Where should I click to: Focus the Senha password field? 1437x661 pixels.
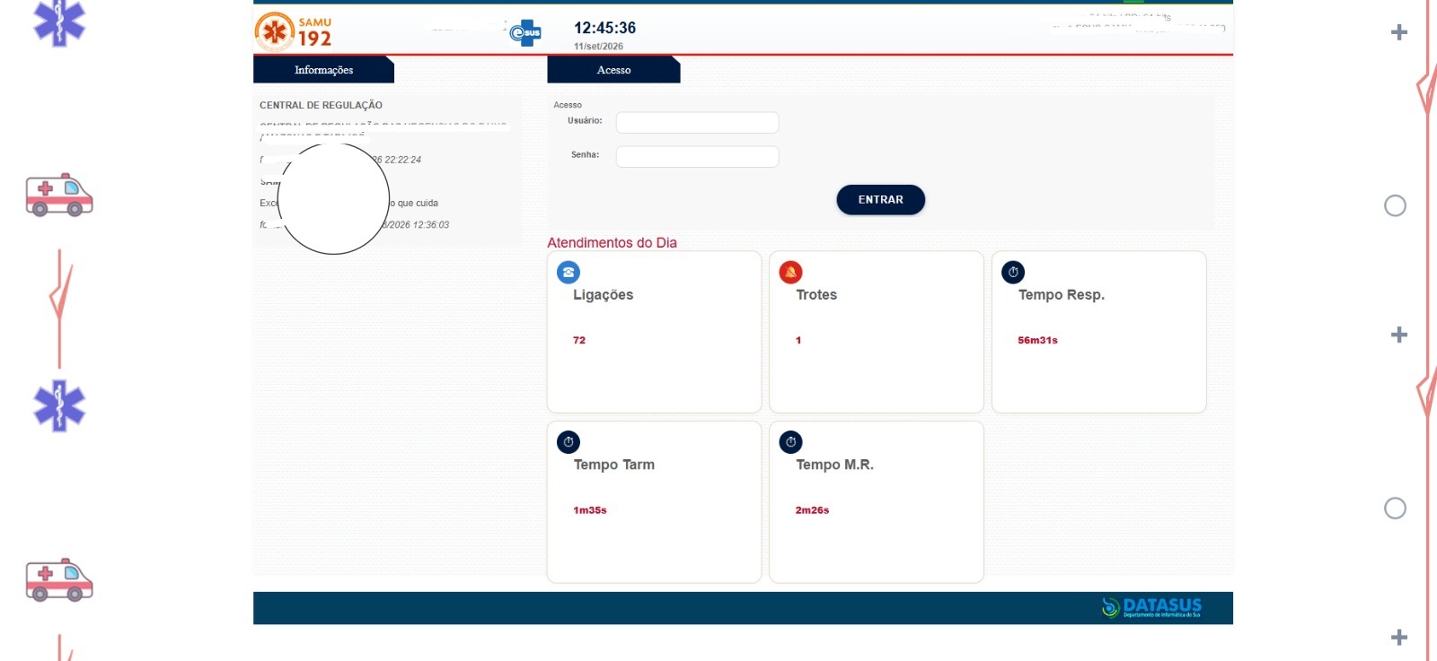[x=697, y=156]
